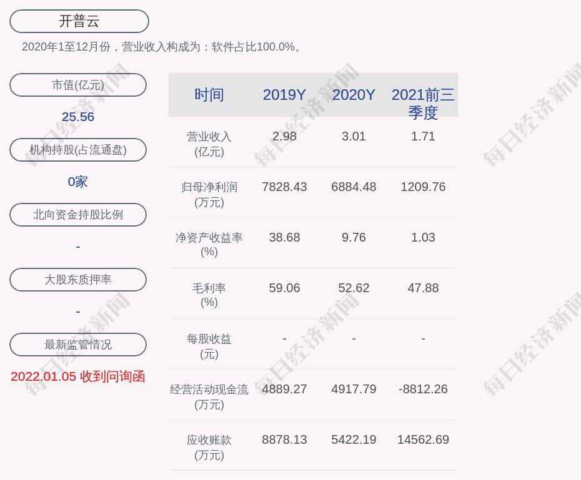This screenshot has height=480, width=581.
Task: Click the 每股收益 dash in the 2020Y column
Action: [x=354, y=338]
